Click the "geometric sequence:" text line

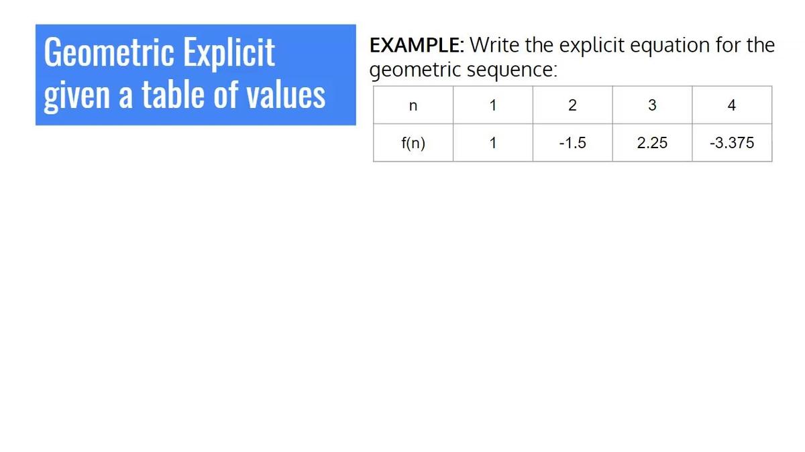[x=464, y=70]
